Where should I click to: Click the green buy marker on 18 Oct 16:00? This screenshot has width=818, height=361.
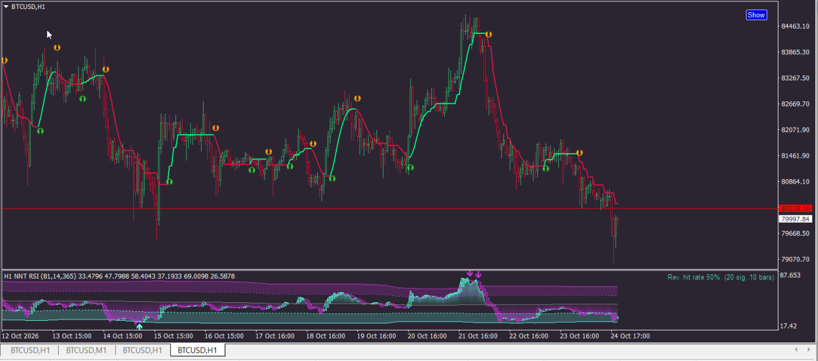coord(332,179)
